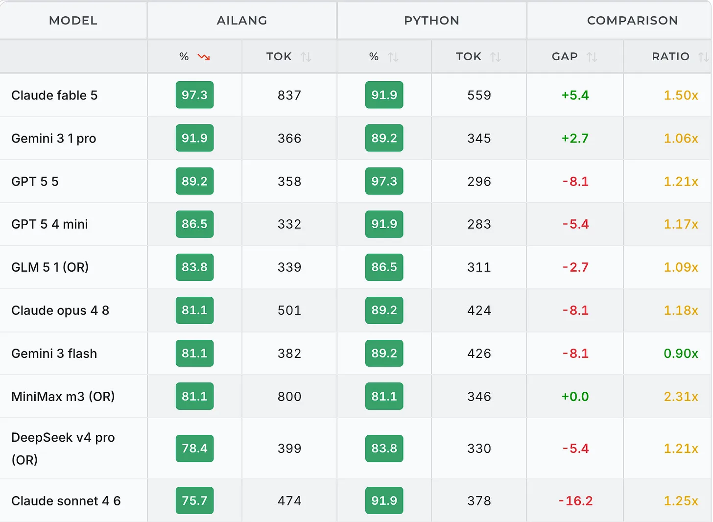Select the Gemini 3 1 pro row name
Viewport: 713px width, 522px height.
pos(54,138)
